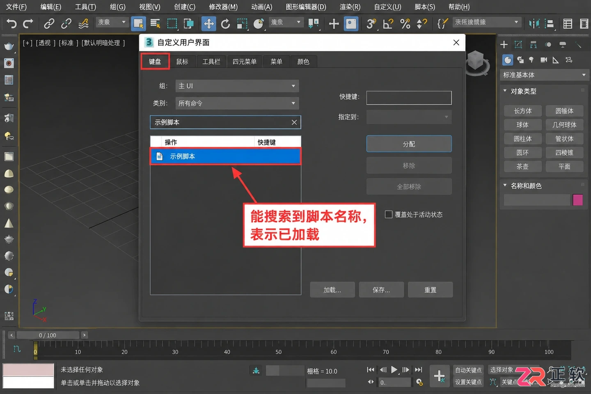This screenshot has width=591, height=394.
Task: Click the magenta object color swatch
Action: [x=578, y=200]
